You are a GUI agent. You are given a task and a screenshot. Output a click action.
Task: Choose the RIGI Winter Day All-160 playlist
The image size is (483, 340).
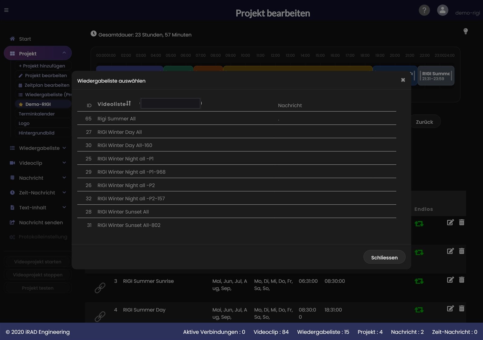(237, 145)
